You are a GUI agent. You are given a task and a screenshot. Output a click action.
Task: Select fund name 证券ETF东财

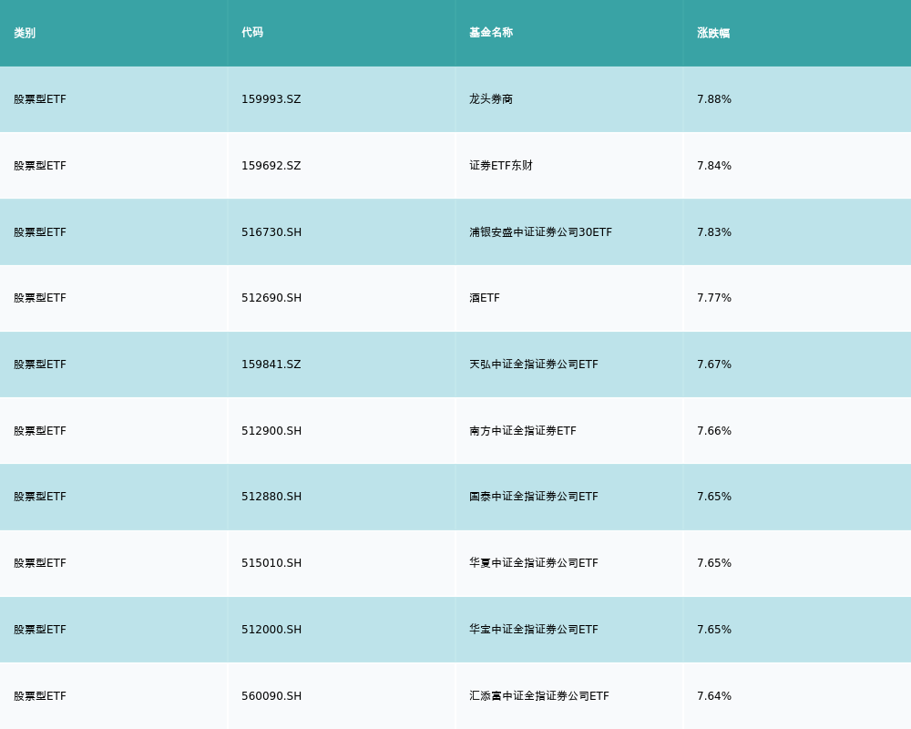coord(501,166)
